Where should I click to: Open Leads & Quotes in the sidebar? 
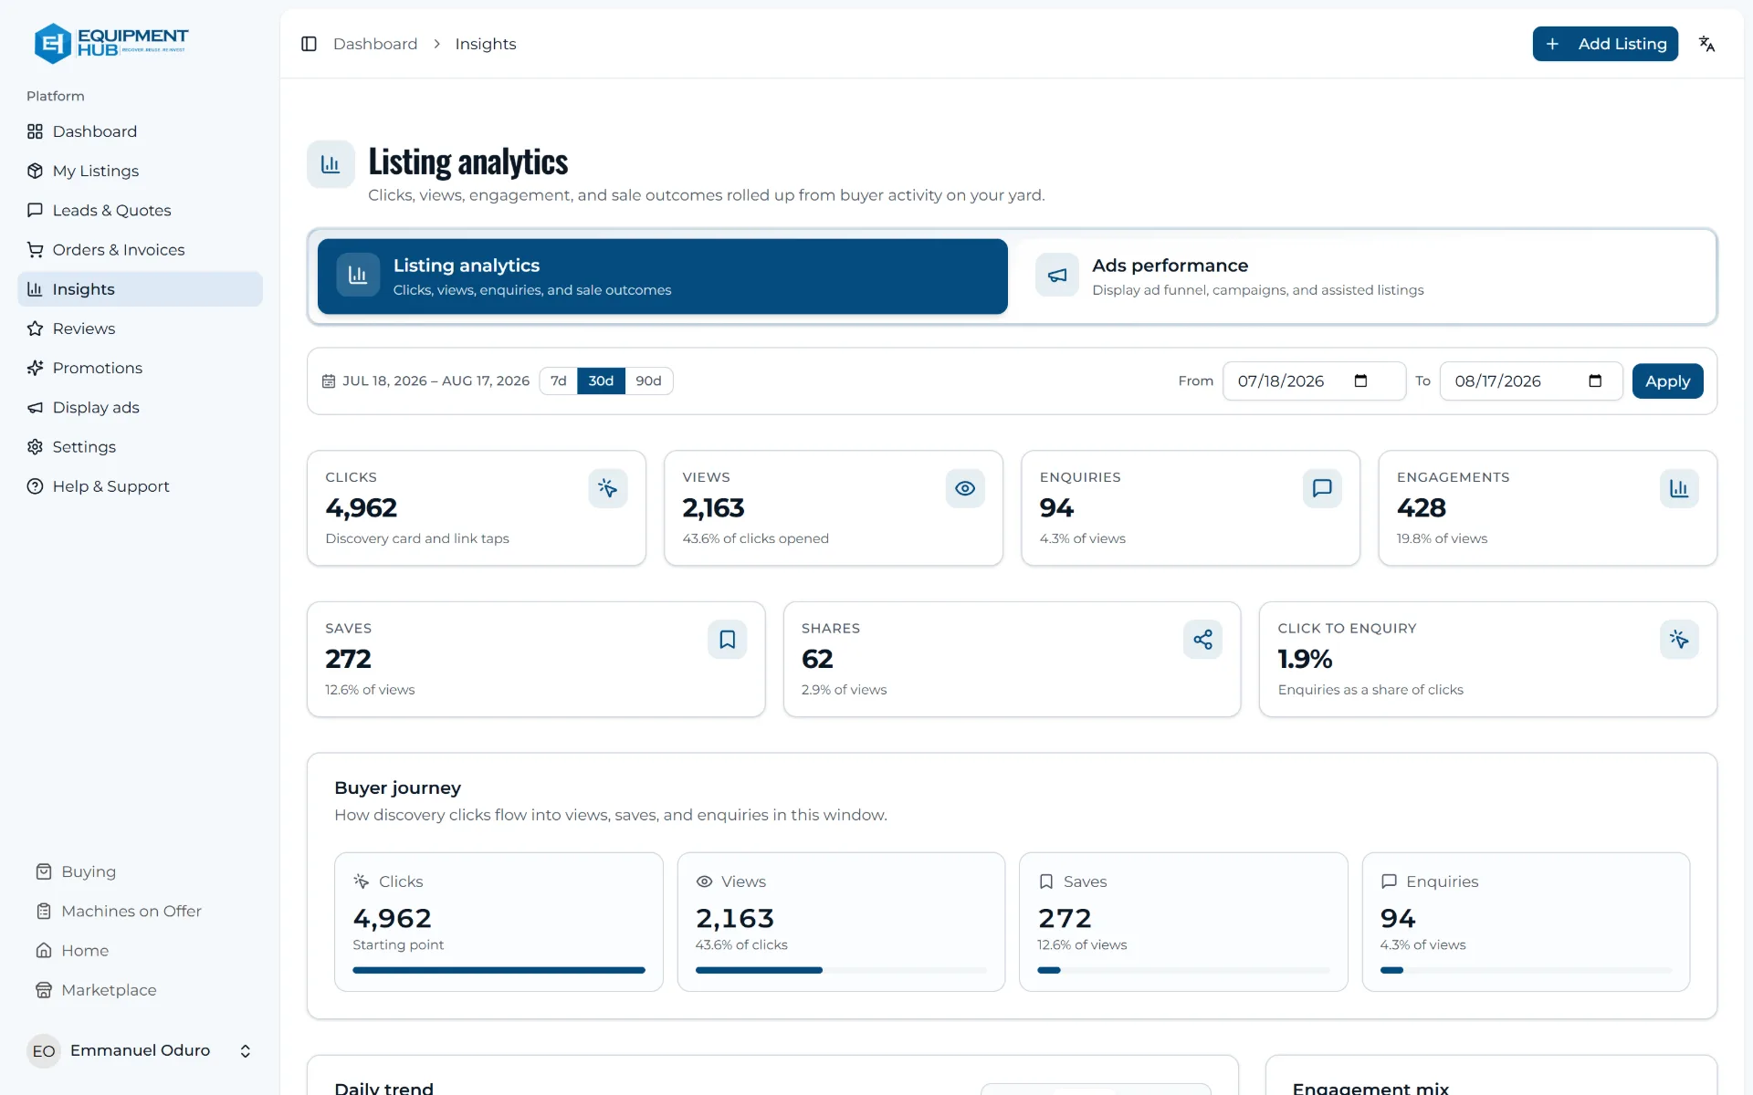click(140, 210)
